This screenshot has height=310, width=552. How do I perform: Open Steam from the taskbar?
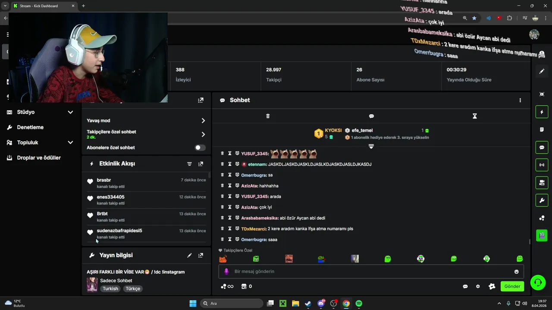coord(308,304)
